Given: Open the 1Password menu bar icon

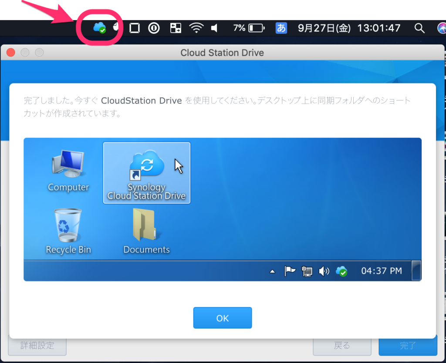Looking at the screenshot, I should tap(154, 28).
